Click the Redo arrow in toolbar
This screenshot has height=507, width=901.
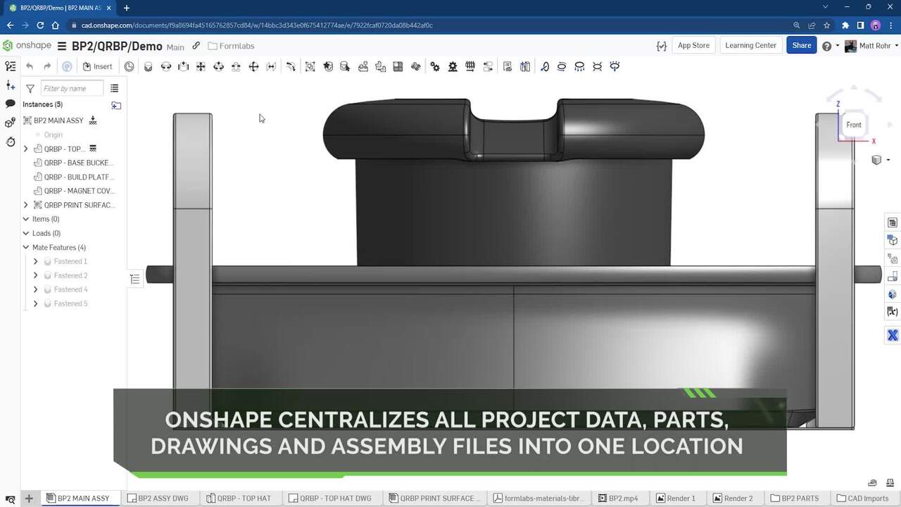[x=47, y=66]
